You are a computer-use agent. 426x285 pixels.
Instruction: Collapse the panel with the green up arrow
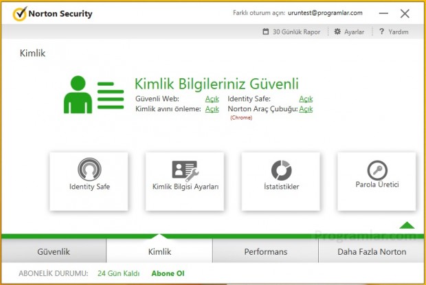[407, 225]
